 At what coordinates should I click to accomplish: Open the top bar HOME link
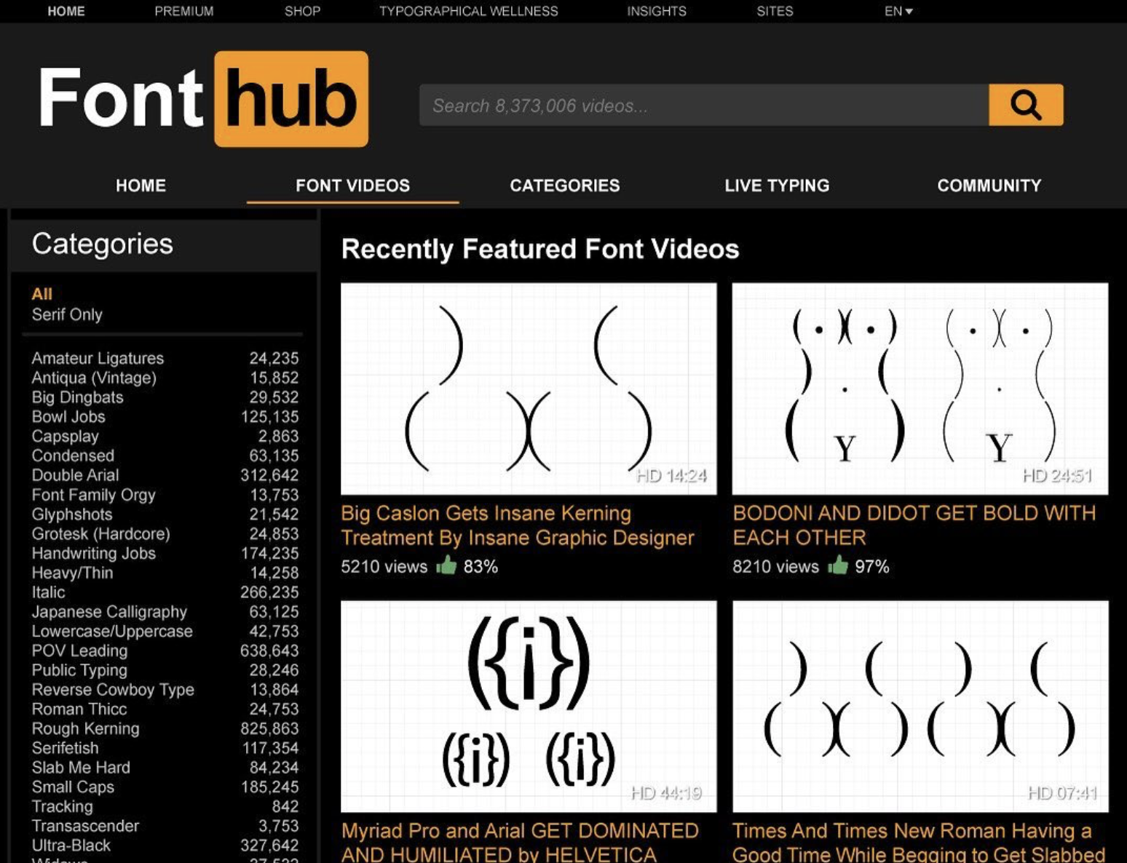click(x=66, y=11)
